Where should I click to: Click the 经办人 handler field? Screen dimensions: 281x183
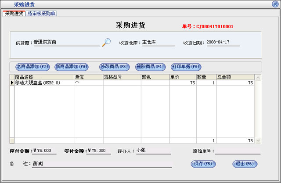tap(153, 151)
